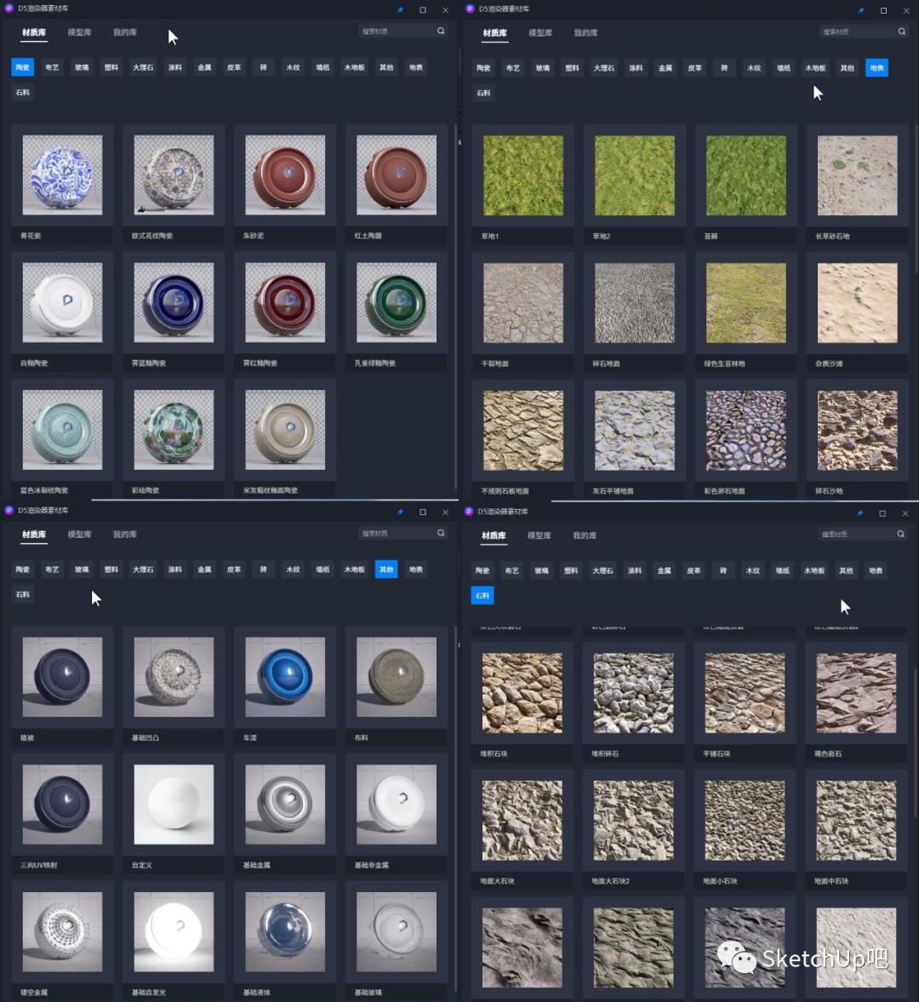Select the highlighted 其他 category button
This screenshot has height=1002, width=919.
(x=386, y=570)
